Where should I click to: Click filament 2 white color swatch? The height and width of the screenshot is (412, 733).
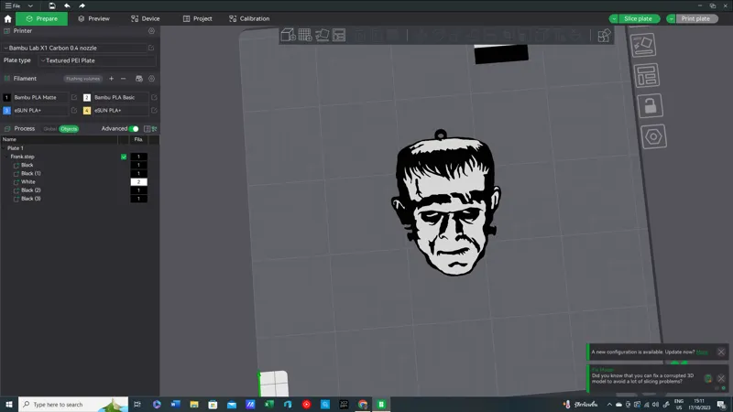pos(87,97)
